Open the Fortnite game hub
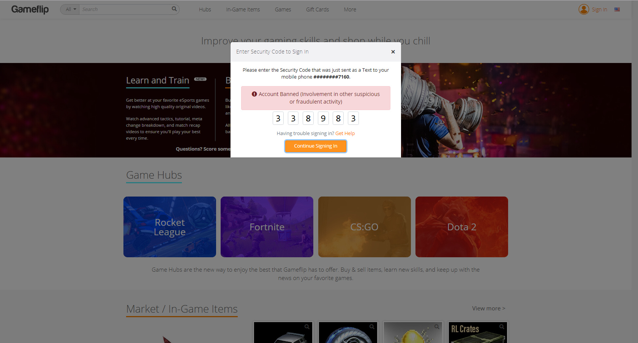The height and width of the screenshot is (343, 638). 267,227
